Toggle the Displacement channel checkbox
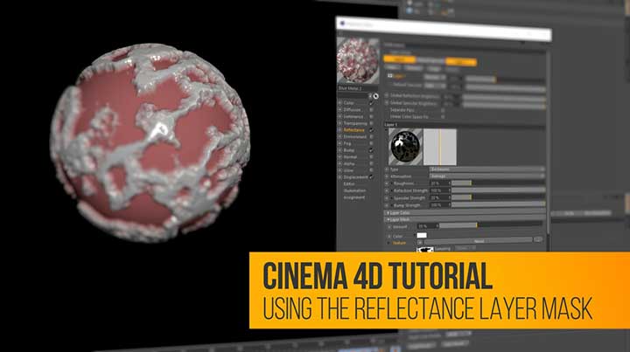Image resolution: width=630 pixels, height=352 pixels. (371, 177)
